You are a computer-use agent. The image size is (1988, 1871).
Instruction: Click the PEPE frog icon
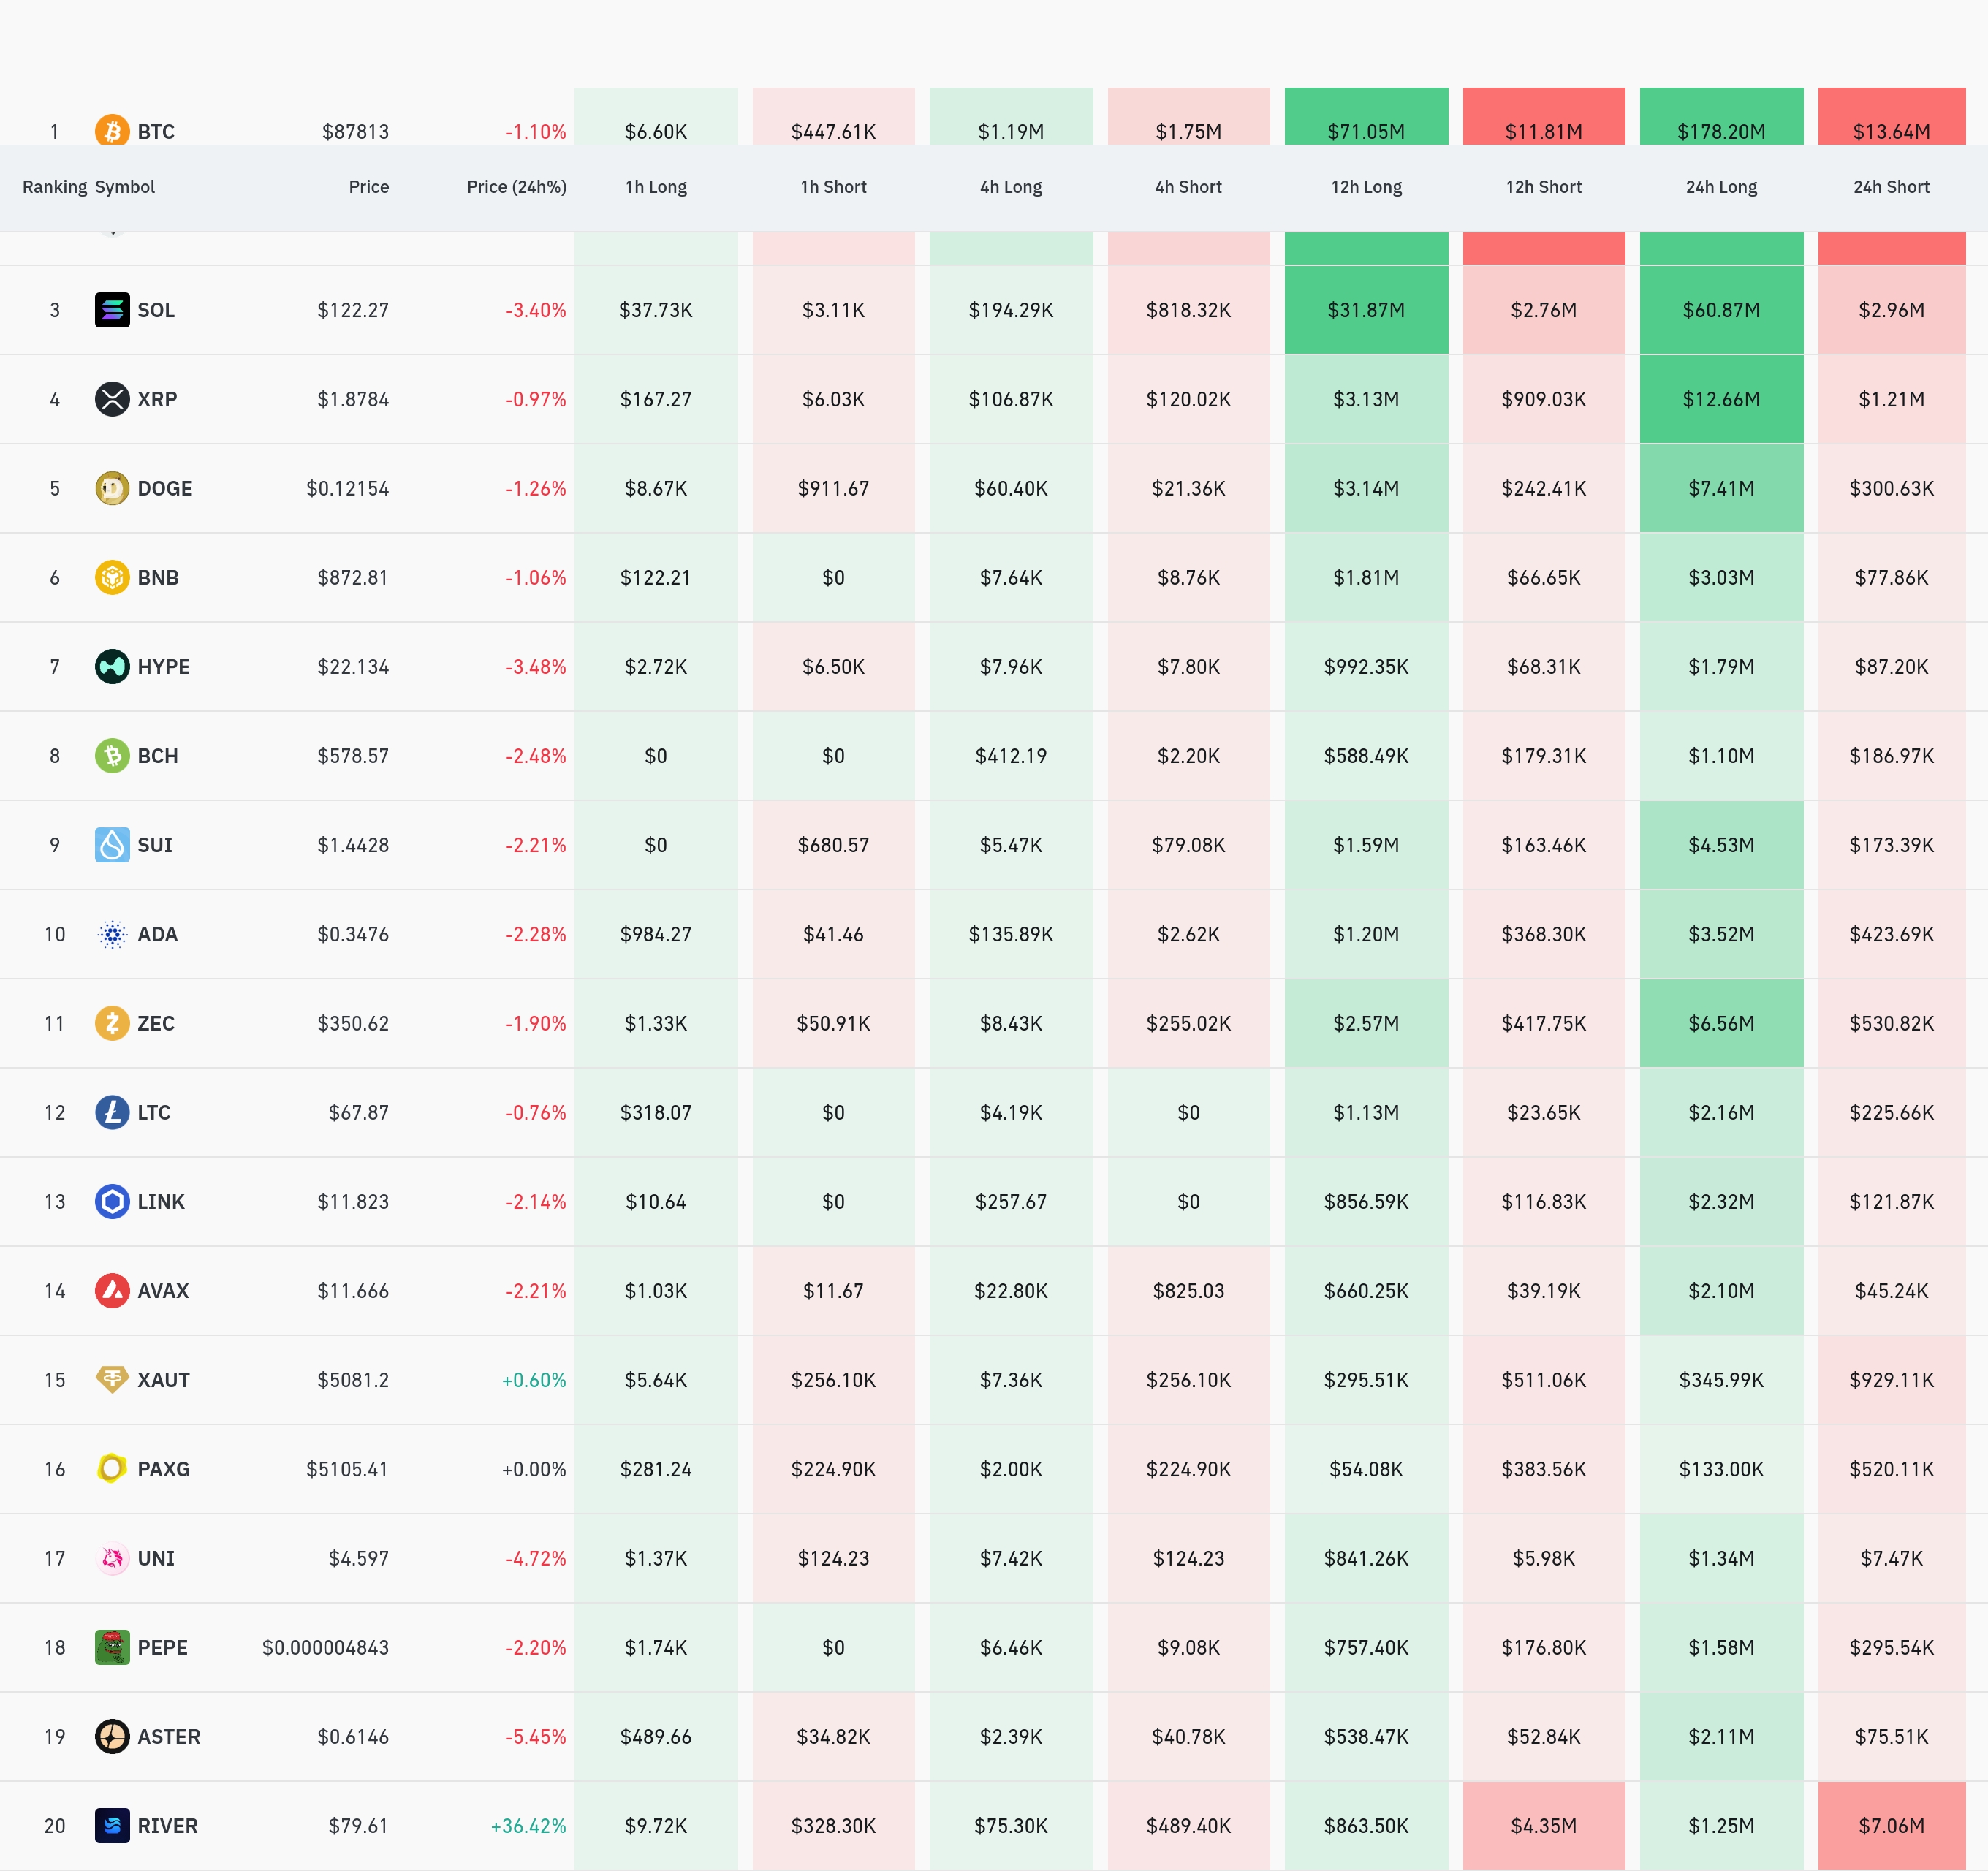pos(112,1647)
